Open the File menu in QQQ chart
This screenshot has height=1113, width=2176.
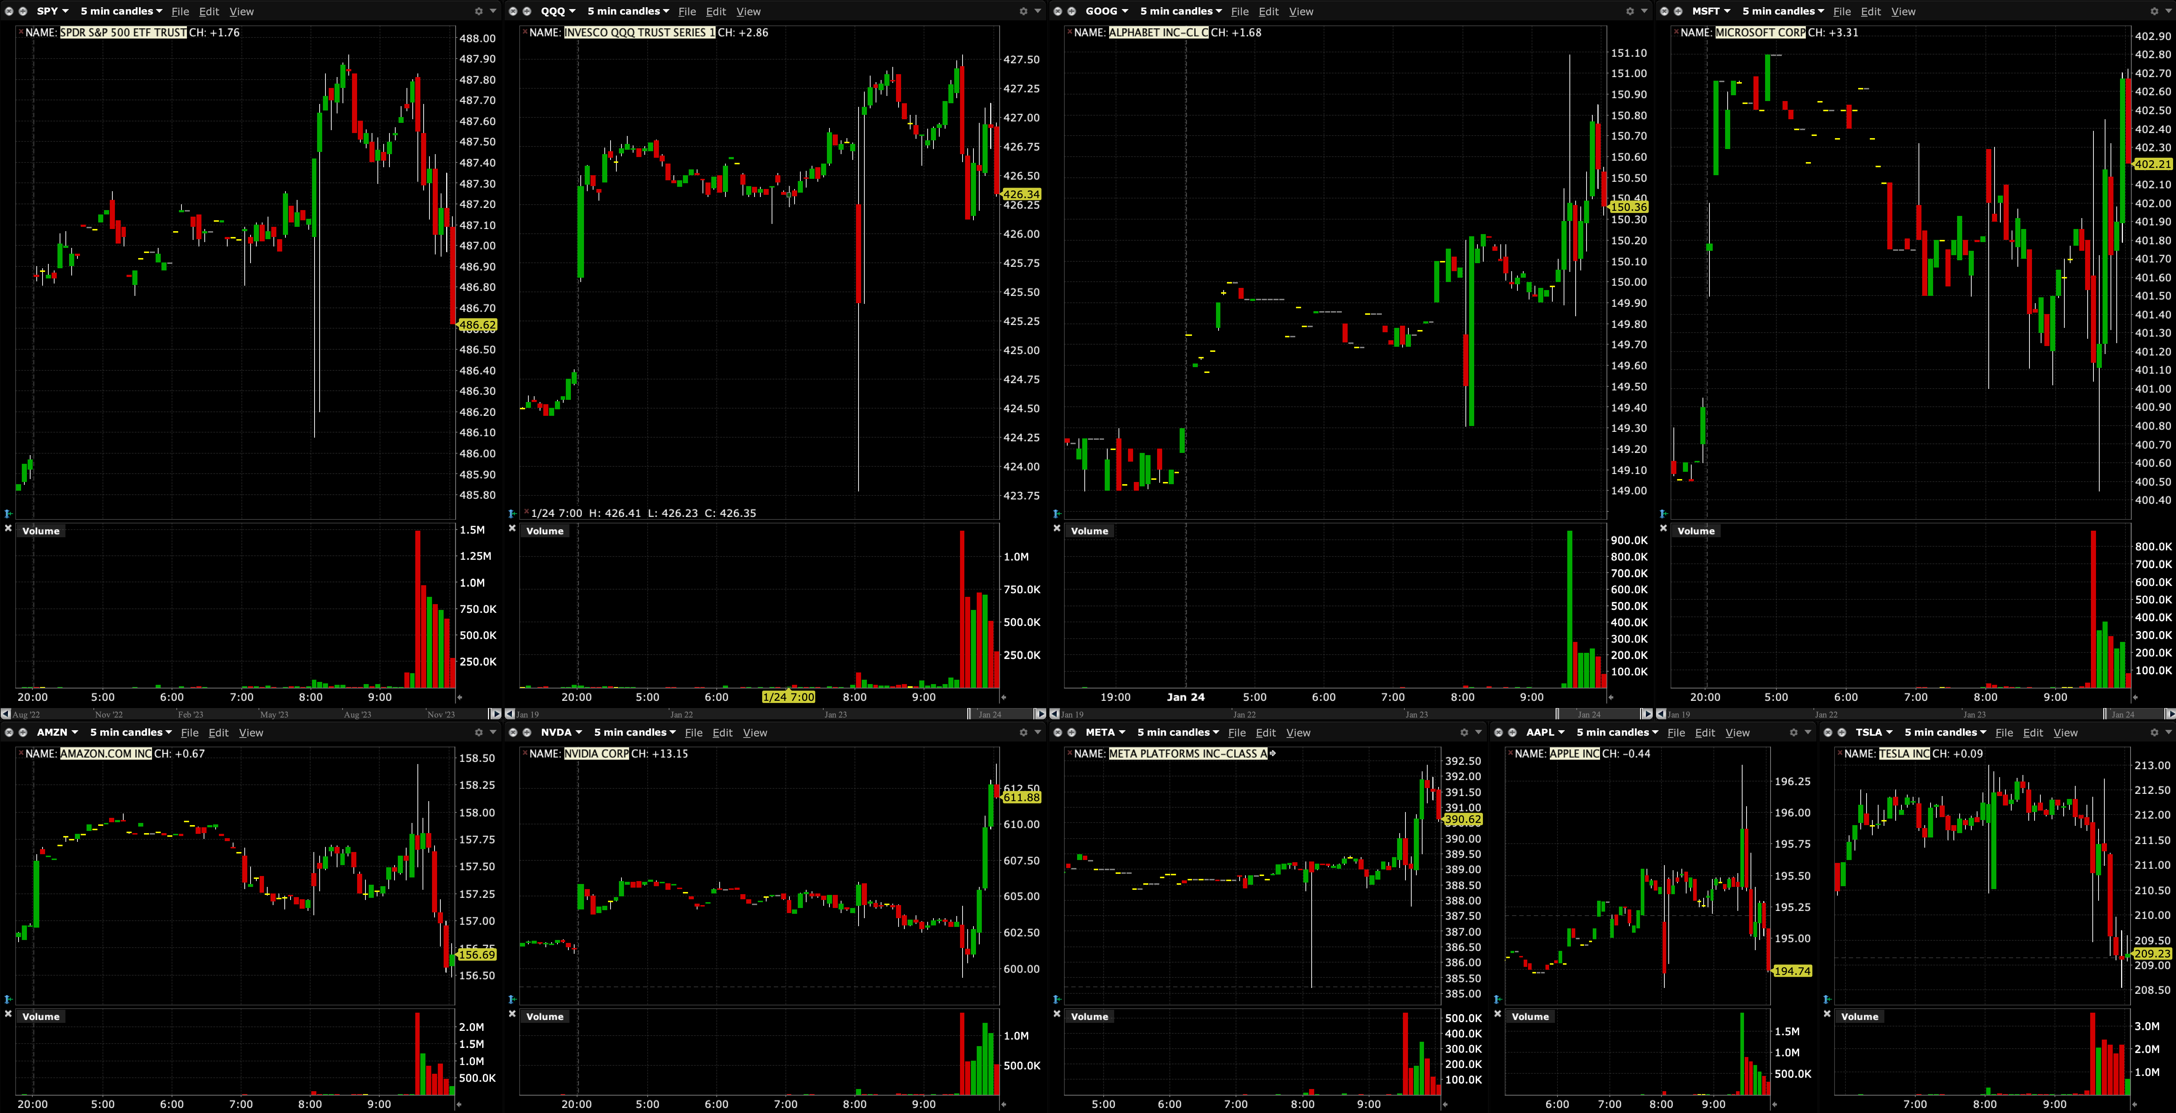(x=687, y=11)
